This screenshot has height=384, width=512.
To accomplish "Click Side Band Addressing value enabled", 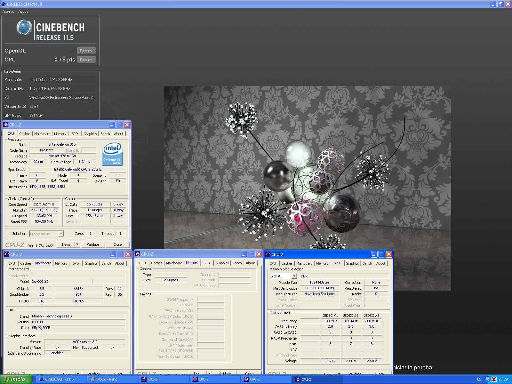I will (x=57, y=353).
